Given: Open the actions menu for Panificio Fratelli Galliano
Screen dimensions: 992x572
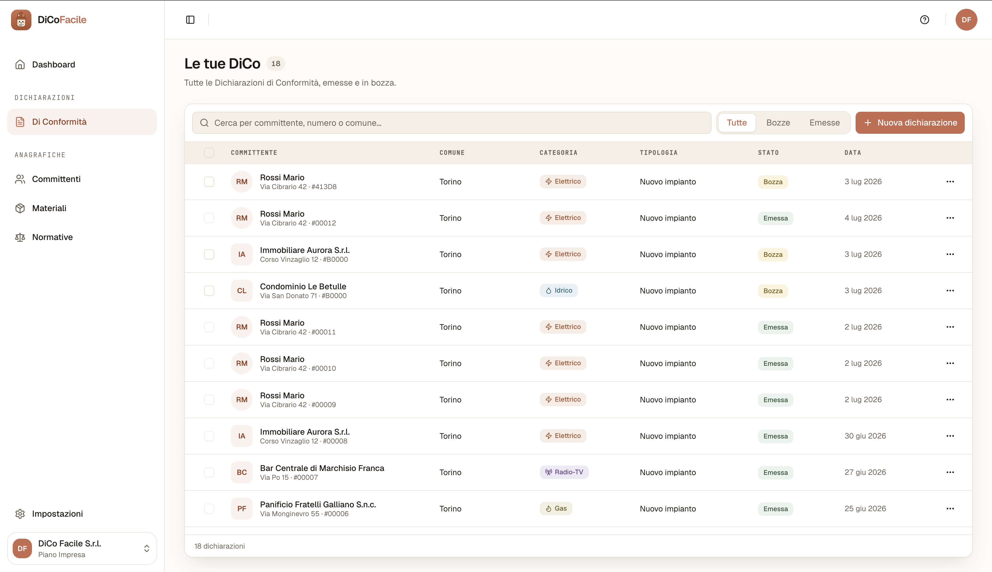Looking at the screenshot, I should pyautogui.click(x=950, y=509).
